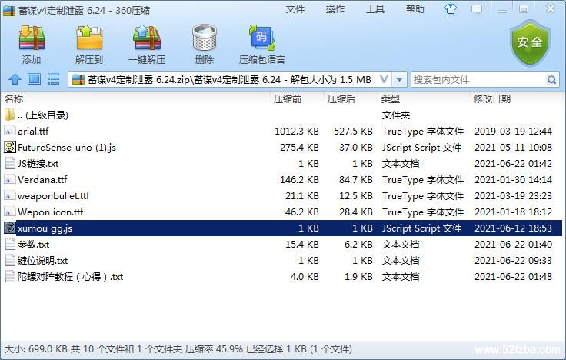The height and width of the screenshot is (360, 566).
Task: Open the 工具 (Tools) menu
Action: [375, 9]
